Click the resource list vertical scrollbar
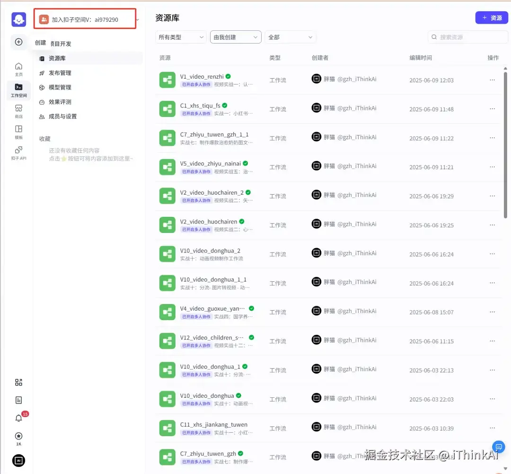Image resolution: width=511 pixels, height=474 pixels. pos(505,145)
